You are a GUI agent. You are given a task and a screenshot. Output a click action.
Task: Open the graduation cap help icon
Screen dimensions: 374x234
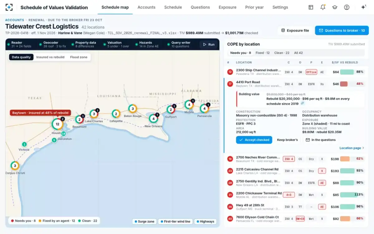click(x=335, y=7)
